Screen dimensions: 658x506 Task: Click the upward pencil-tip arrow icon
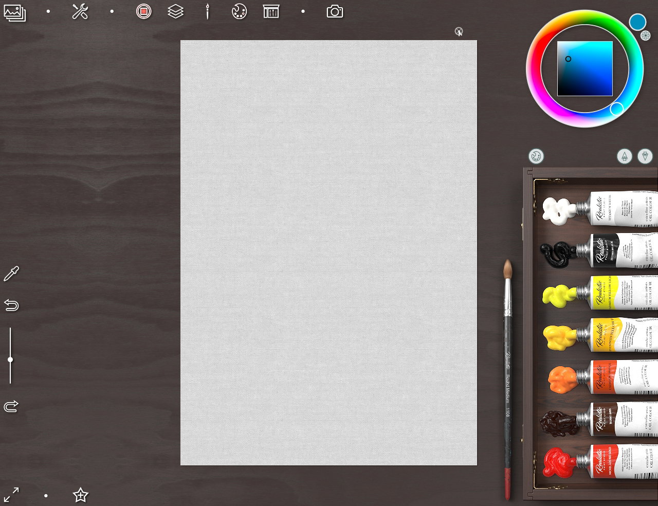coord(625,156)
